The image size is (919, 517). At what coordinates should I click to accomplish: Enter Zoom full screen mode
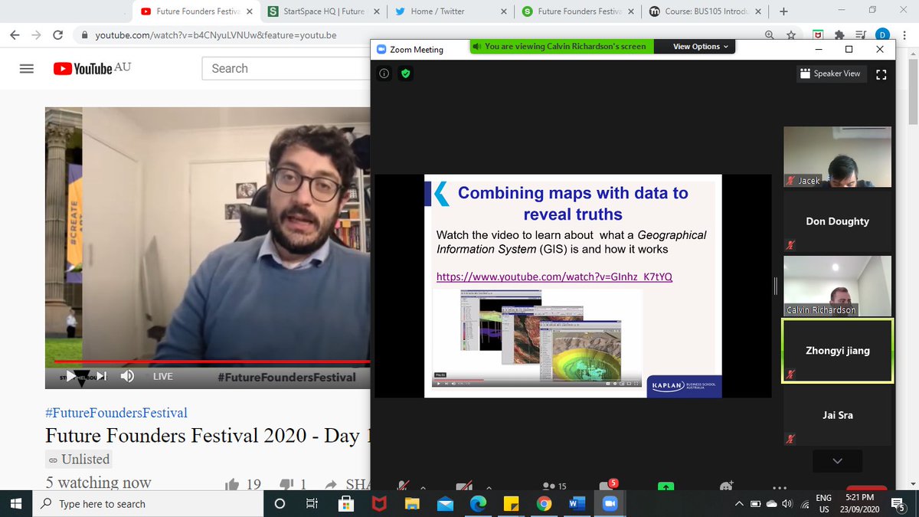[x=881, y=74]
